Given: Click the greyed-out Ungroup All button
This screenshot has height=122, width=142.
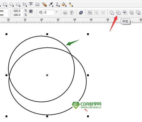Looking at the screenshot, I should 103,13.
